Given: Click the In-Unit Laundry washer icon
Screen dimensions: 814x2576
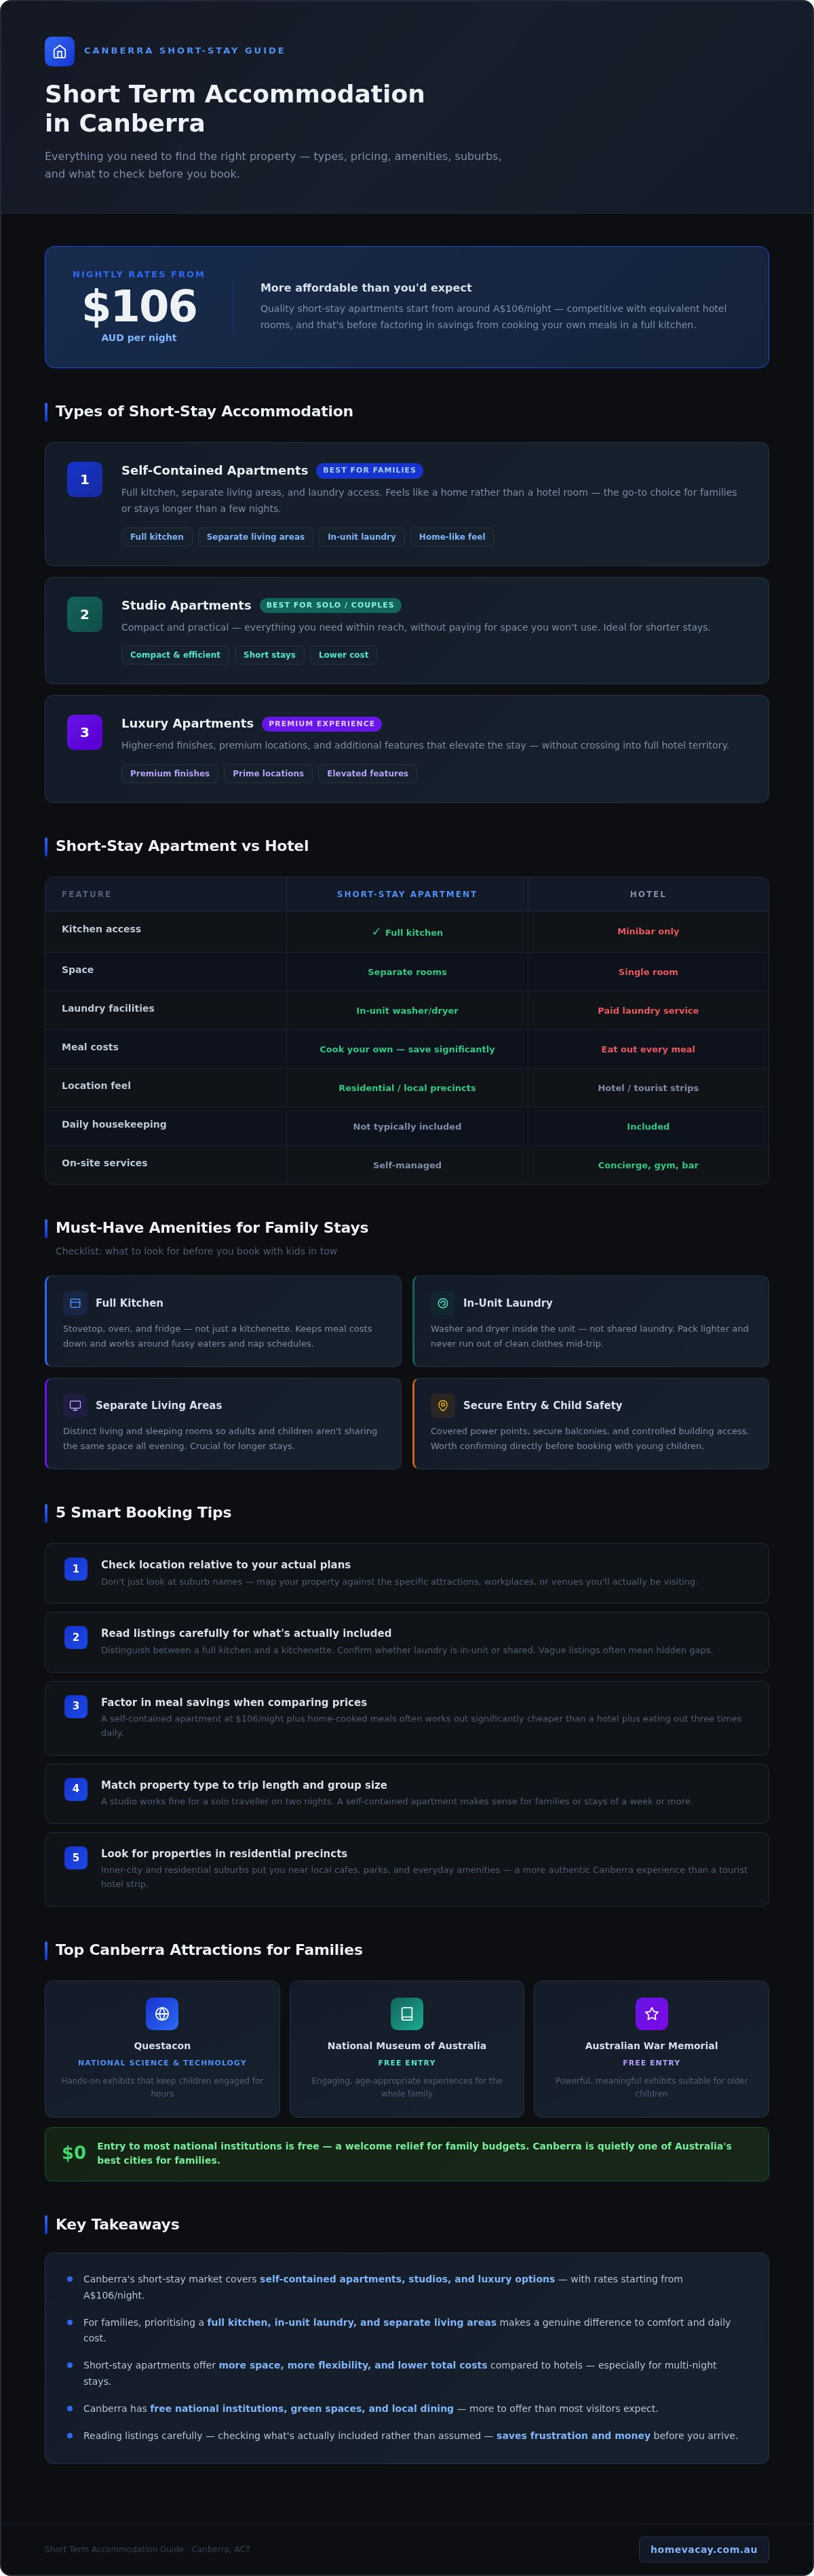Looking at the screenshot, I should (x=443, y=1303).
